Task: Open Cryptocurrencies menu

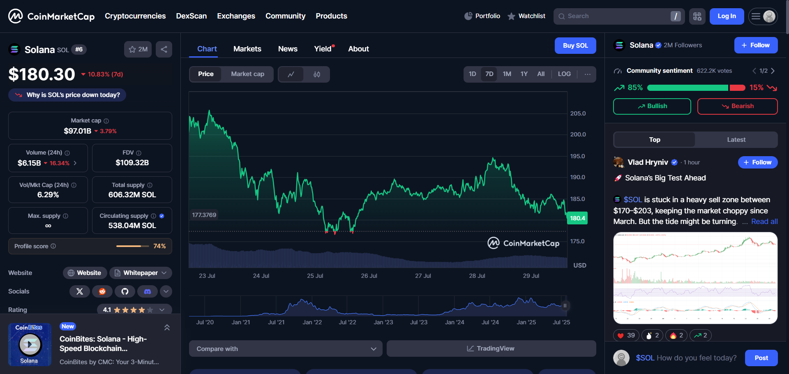Action: (135, 16)
